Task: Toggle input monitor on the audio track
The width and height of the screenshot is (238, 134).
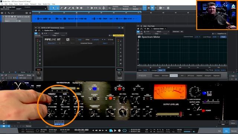Action: tap(15, 17)
